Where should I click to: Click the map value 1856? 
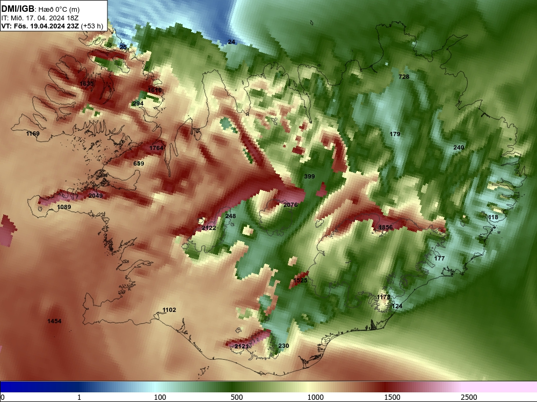point(386,228)
